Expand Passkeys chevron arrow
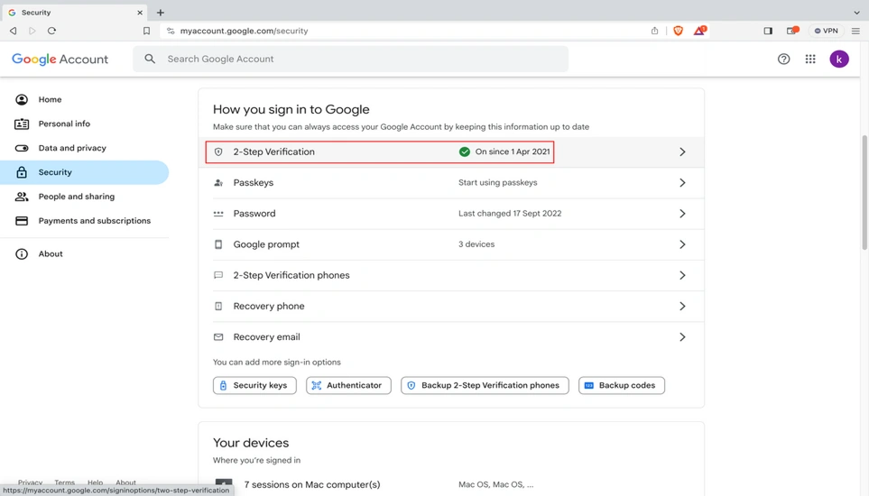This screenshot has width=869, height=496. click(x=682, y=183)
